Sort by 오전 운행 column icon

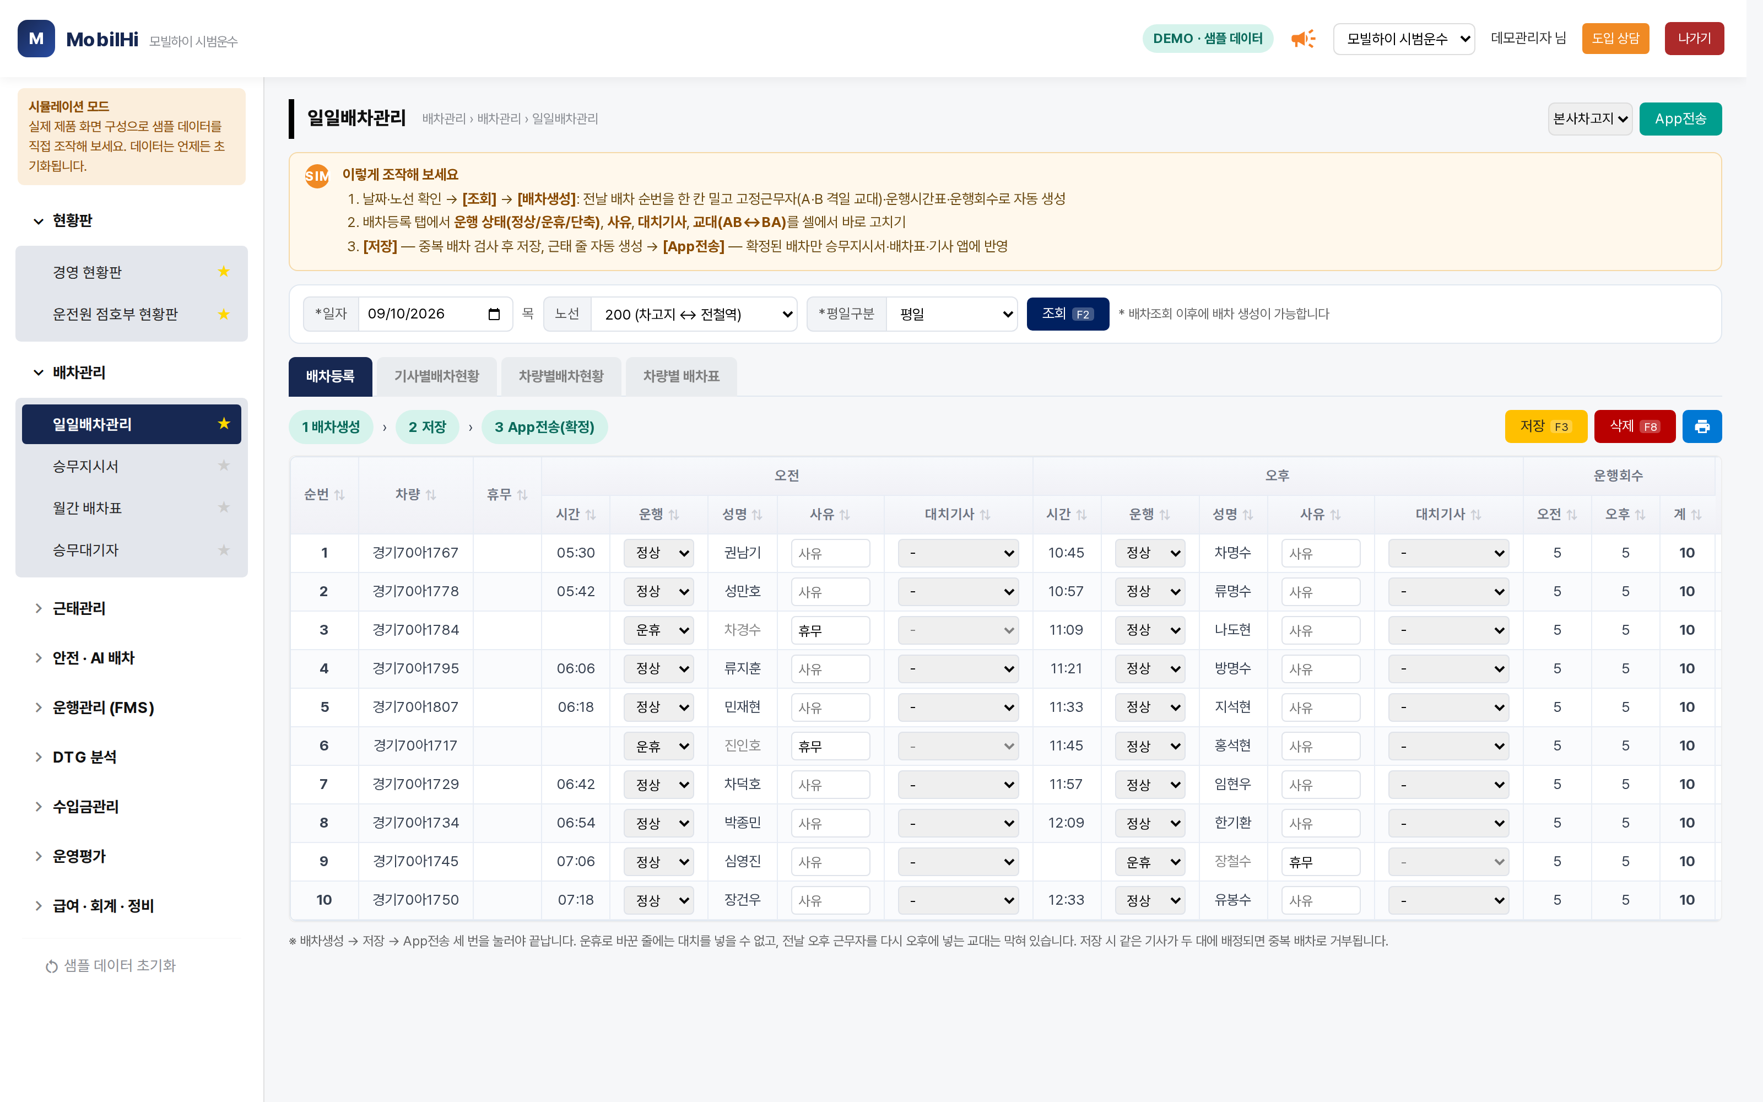(674, 515)
